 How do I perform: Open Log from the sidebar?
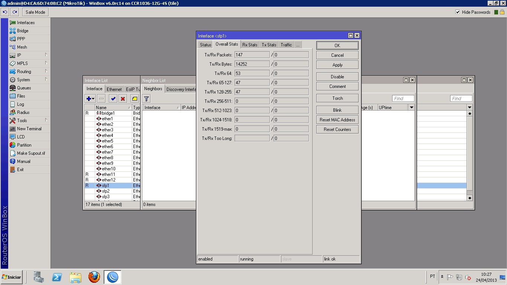click(x=29, y=104)
